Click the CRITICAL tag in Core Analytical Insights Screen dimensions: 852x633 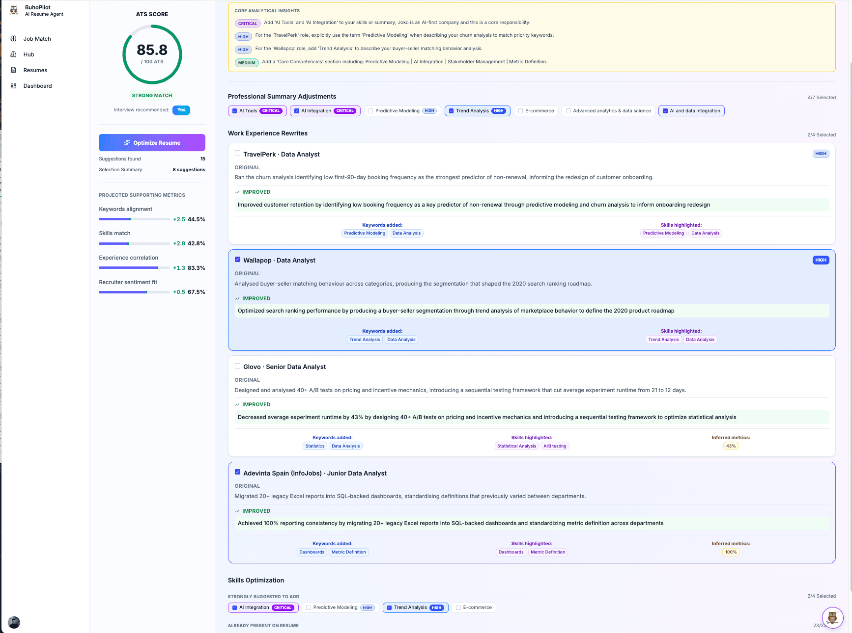pos(248,24)
